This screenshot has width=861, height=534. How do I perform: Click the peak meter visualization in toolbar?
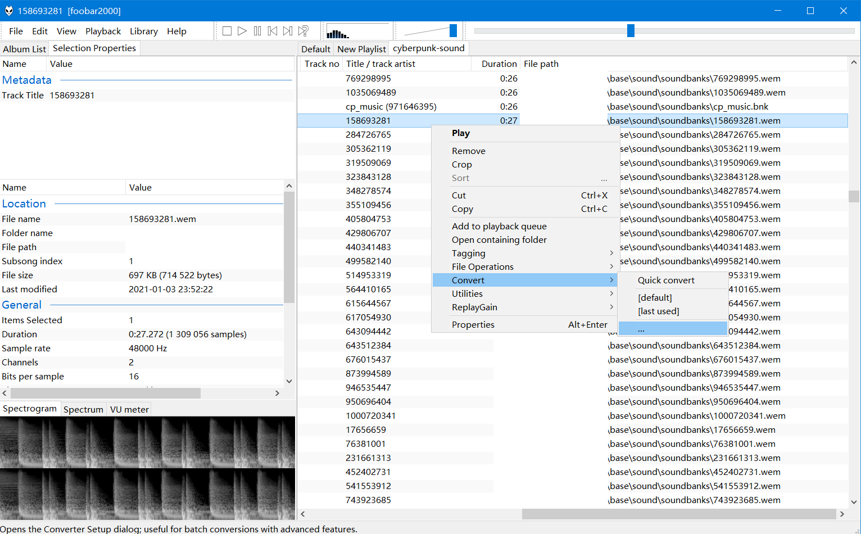click(x=357, y=31)
